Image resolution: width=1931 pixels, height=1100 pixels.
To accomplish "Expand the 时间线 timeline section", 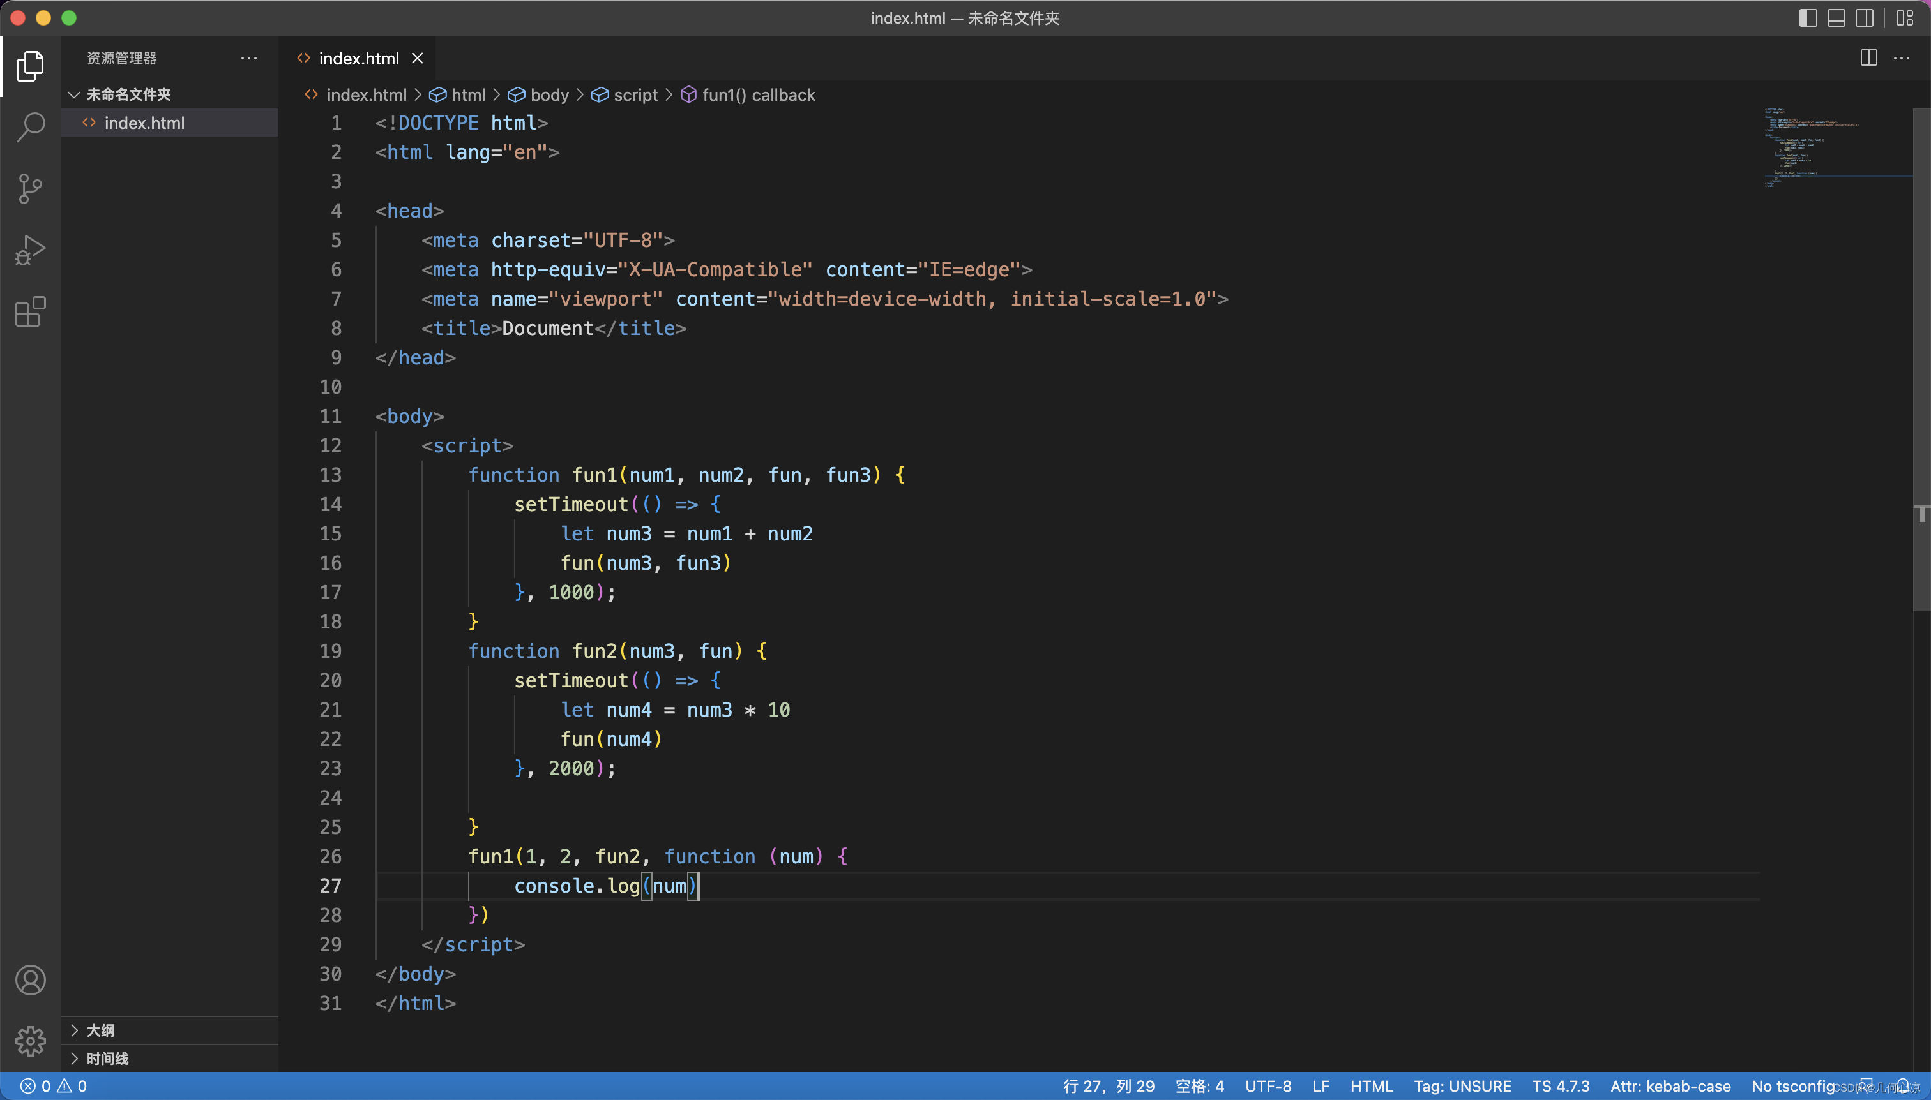I will [170, 1059].
